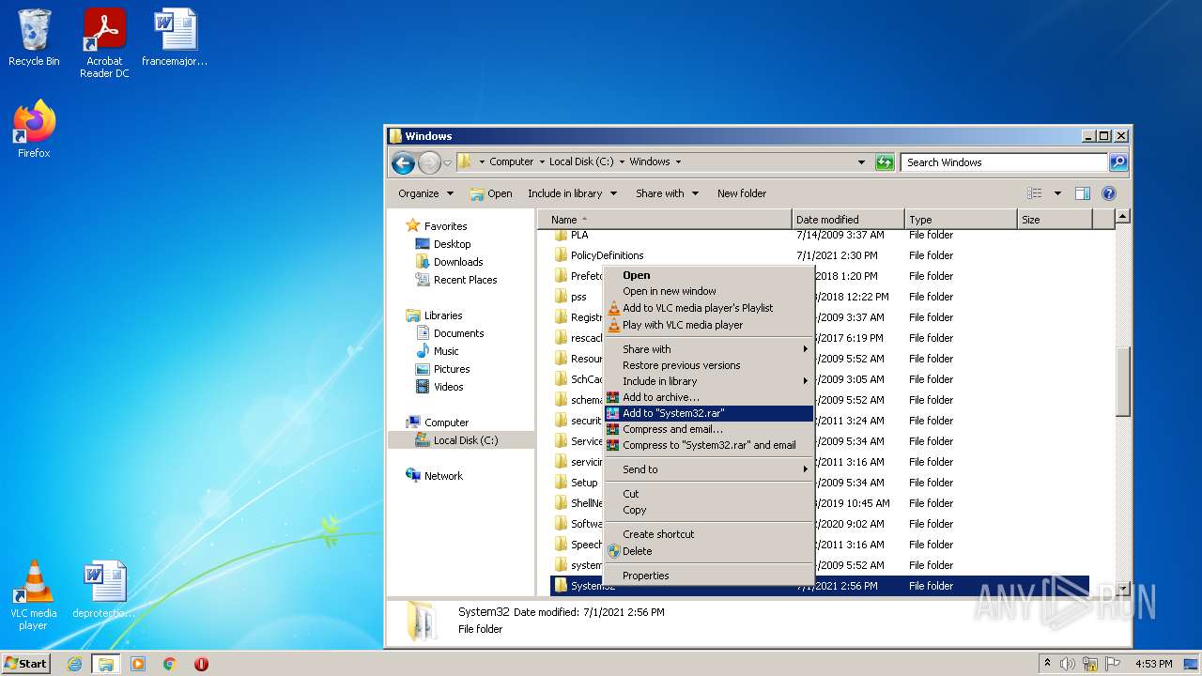Select Local Disk (C:) in navigation pane
This screenshot has height=676, width=1202.
(x=466, y=440)
